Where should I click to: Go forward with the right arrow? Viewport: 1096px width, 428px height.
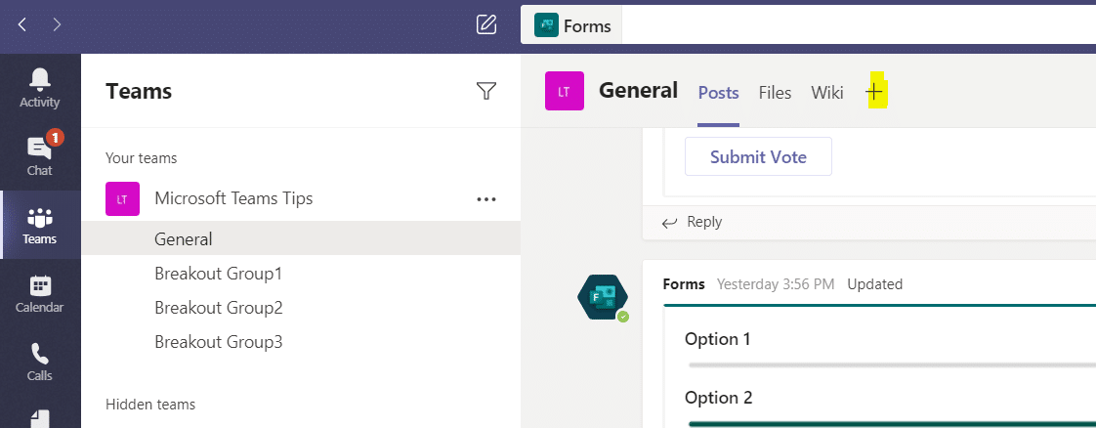tap(57, 24)
